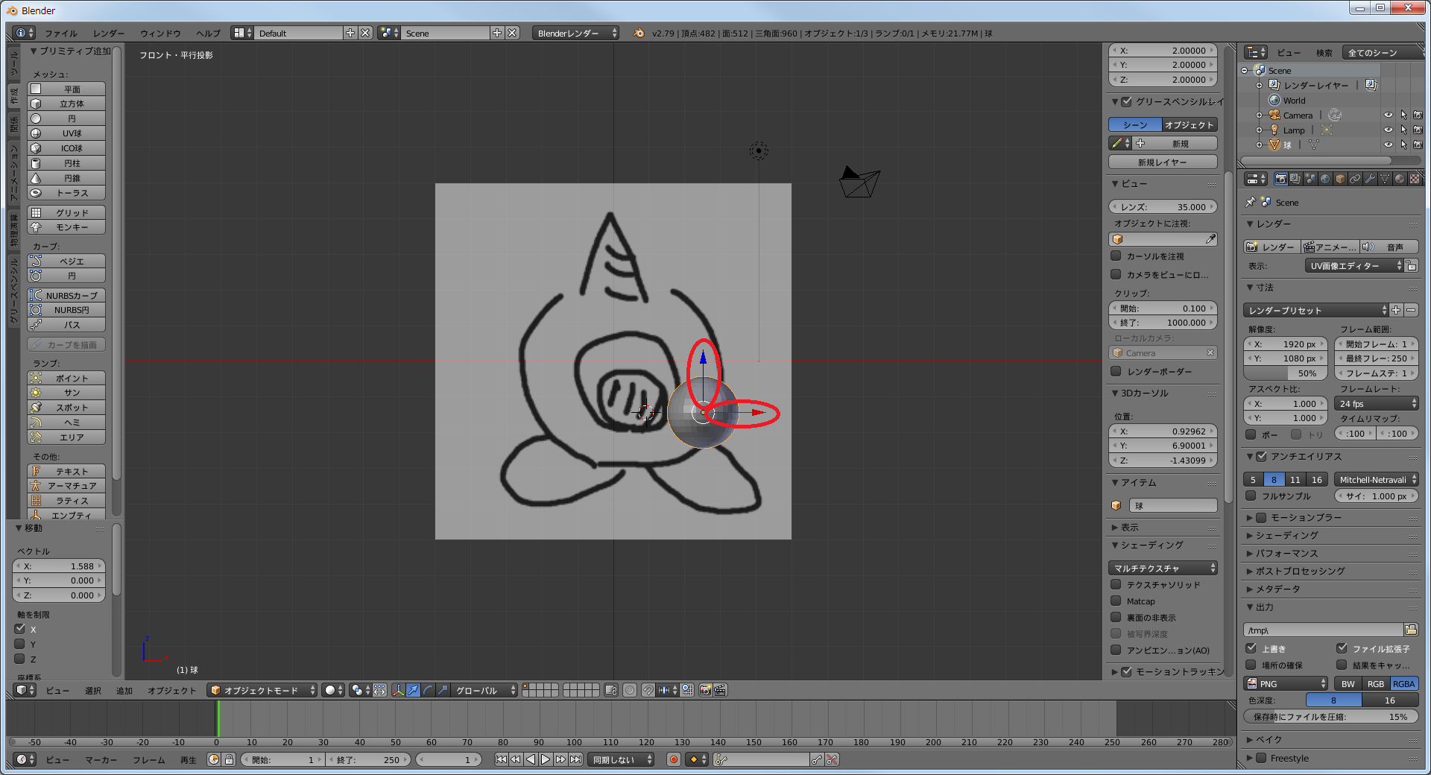This screenshot has height=775, width=1431.
Task: Open the ウィンドウ menu
Action: point(160,34)
